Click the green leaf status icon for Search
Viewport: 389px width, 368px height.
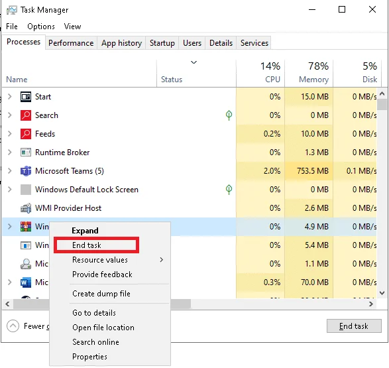(229, 115)
